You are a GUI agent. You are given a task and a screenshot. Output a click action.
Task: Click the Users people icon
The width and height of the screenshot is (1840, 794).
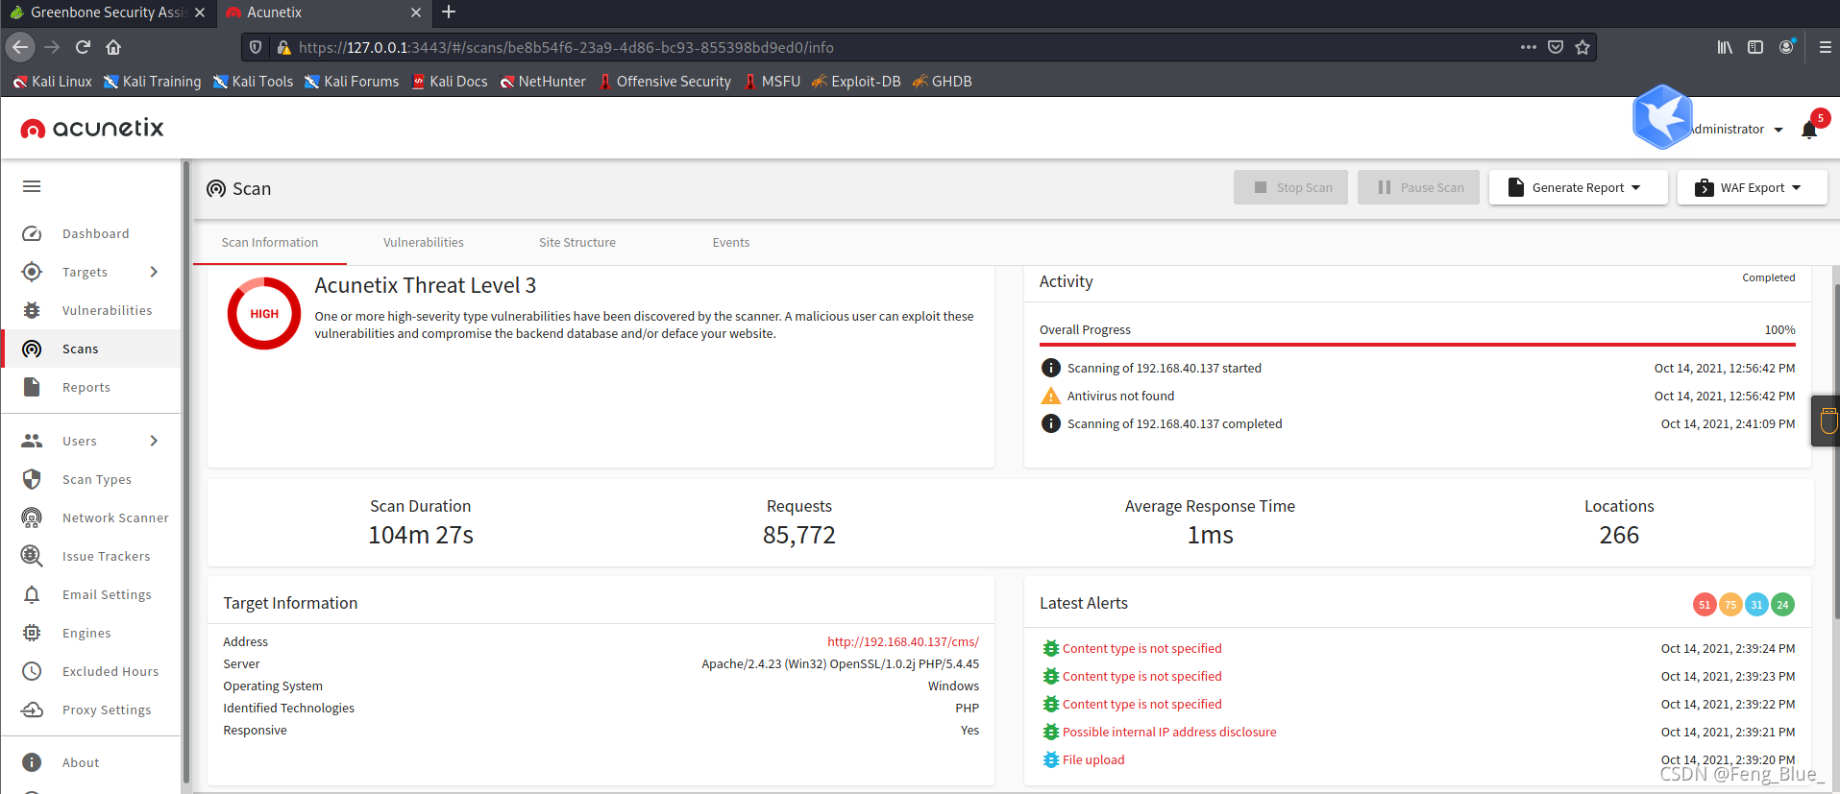pos(32,441)
